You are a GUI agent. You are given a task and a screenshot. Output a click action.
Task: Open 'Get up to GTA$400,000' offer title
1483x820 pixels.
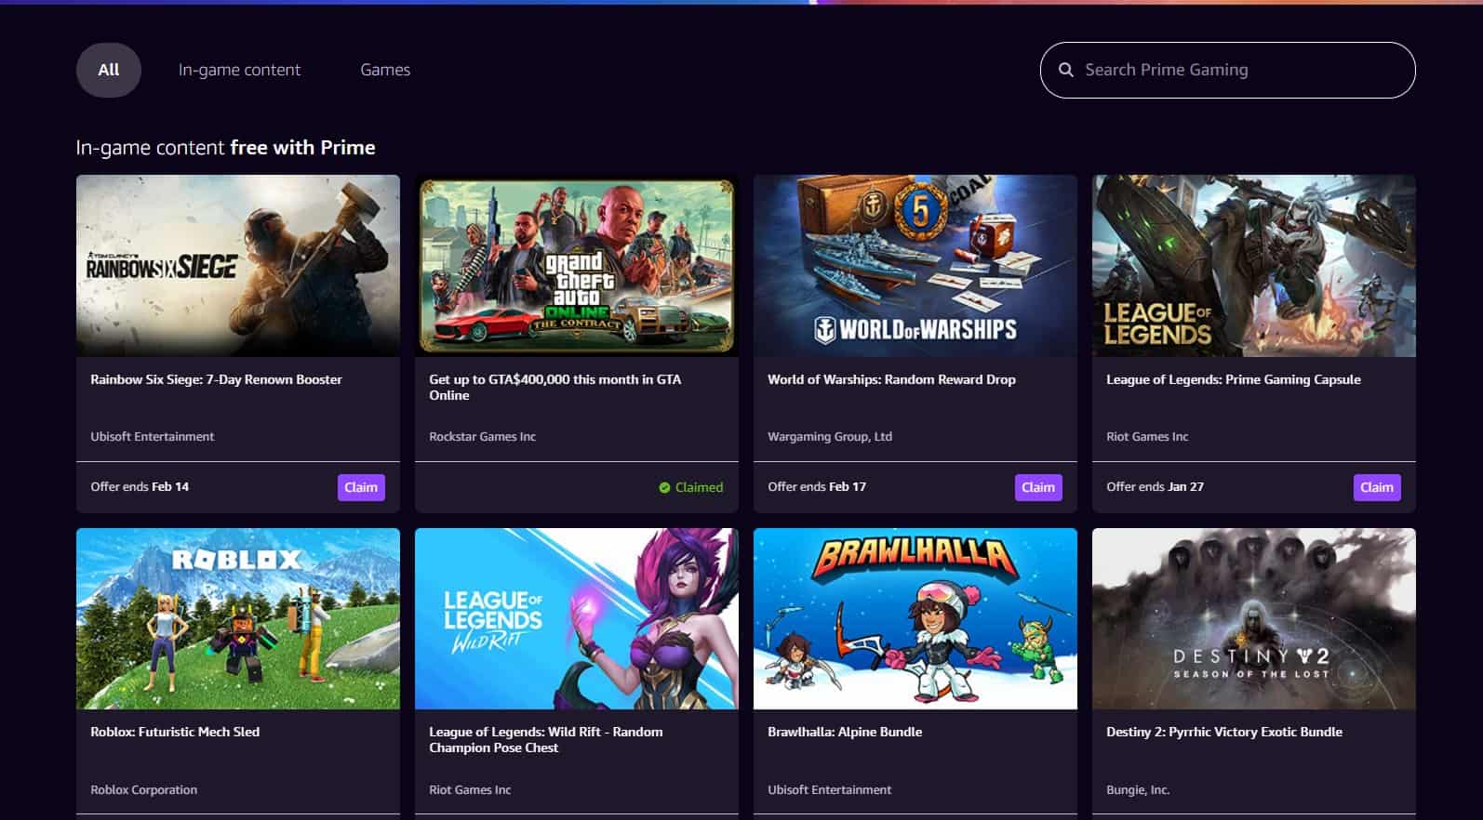pyautogui.click(x=555, y=387)
